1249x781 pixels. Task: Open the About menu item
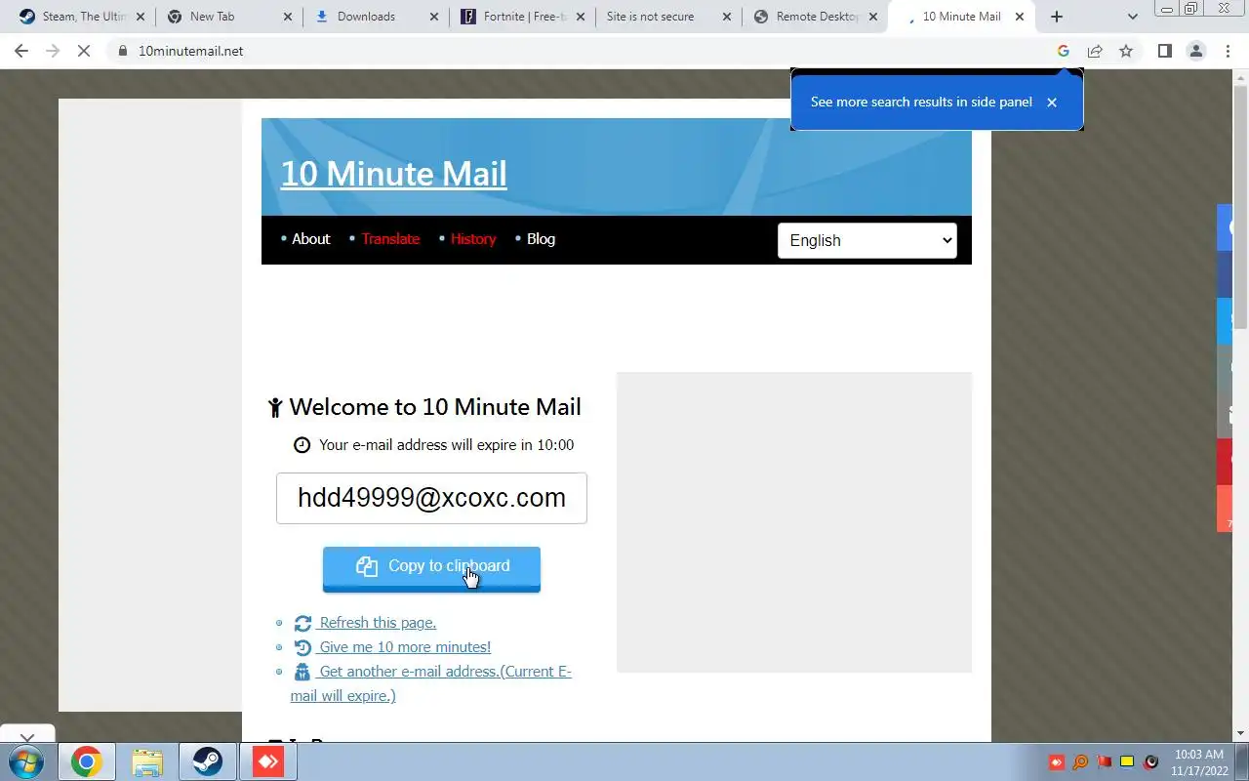coord(310,239)
